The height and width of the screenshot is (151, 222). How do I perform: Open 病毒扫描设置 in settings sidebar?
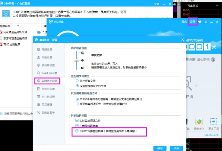[x=47, y=73]
